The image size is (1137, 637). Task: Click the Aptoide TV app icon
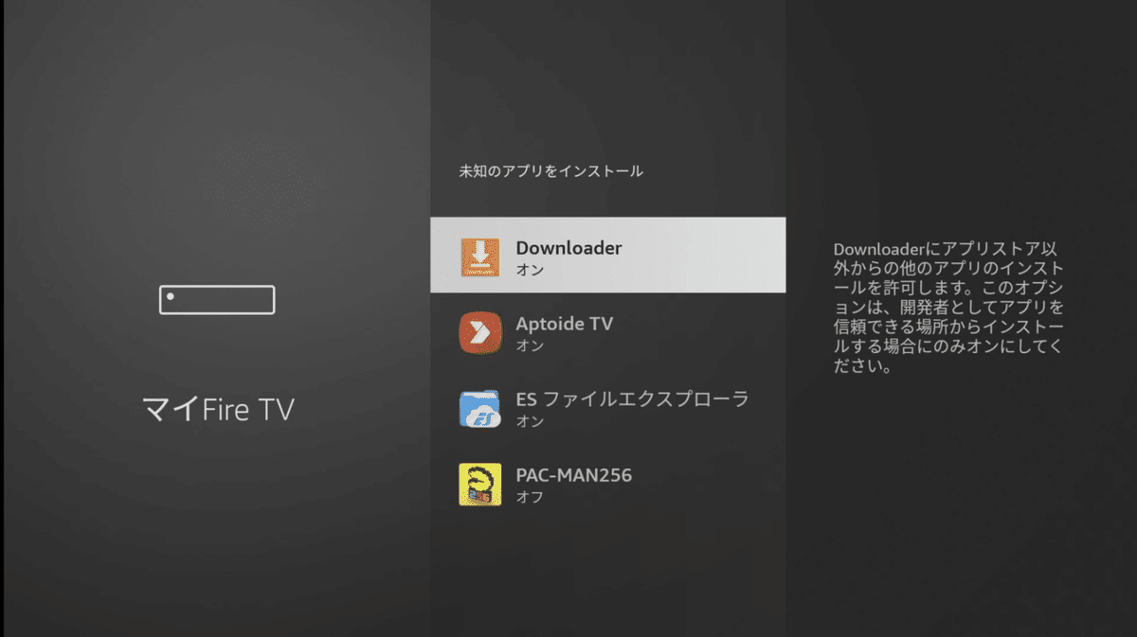tap(479, 333)
